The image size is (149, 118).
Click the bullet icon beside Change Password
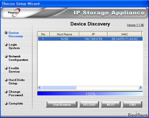[x=6, y=91]
